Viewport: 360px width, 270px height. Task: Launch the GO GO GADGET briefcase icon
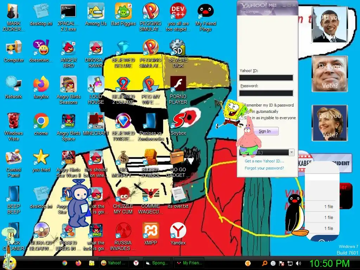pos(178,163)
